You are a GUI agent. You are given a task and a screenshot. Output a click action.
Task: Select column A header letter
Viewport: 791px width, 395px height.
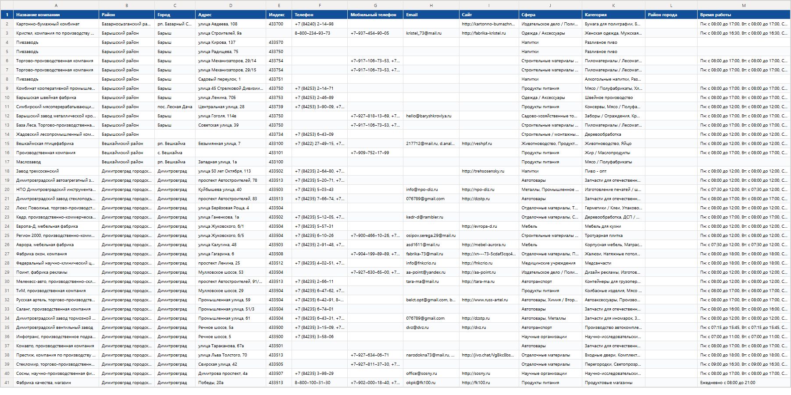(x=56, y=5)
